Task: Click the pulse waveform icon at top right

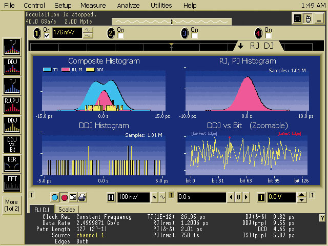Action: 297,18
